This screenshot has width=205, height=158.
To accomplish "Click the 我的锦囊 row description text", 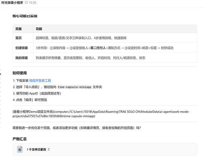I will point(90,58).
